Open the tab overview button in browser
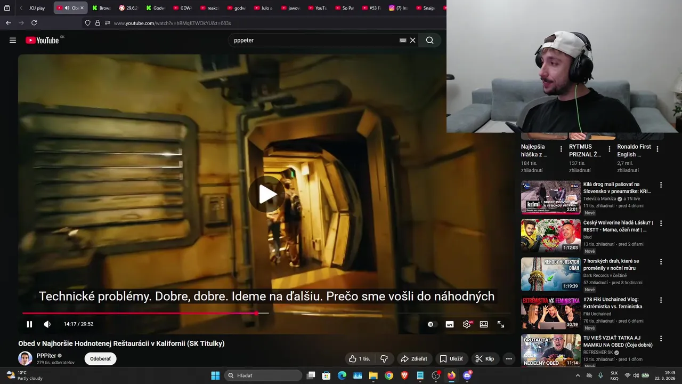 [x=7, y=8]
